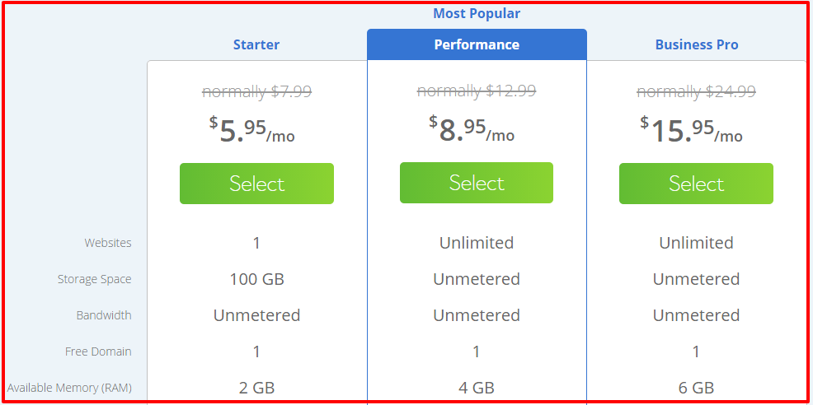Click the 6 GB memory value

point(697,388)
